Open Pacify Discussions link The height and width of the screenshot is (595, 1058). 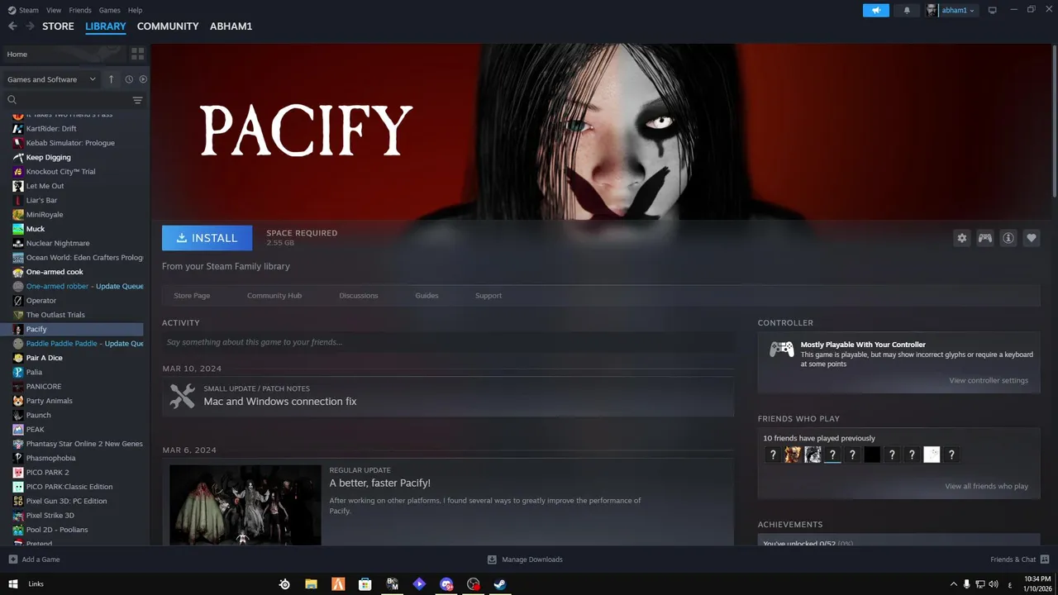(x=359, y=295)
